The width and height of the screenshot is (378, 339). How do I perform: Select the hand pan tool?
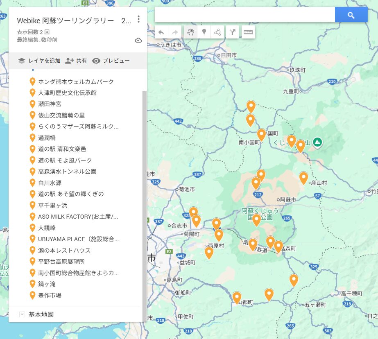(190, 32)
